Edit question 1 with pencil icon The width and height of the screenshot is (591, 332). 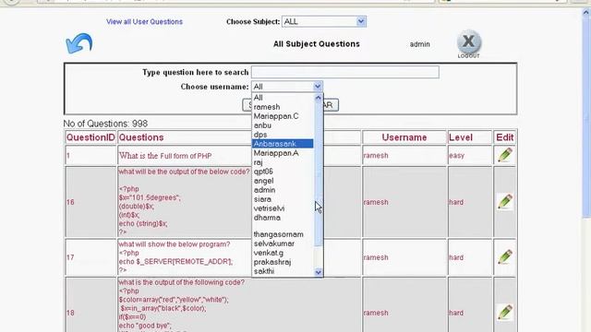click(x=505, y=155)
